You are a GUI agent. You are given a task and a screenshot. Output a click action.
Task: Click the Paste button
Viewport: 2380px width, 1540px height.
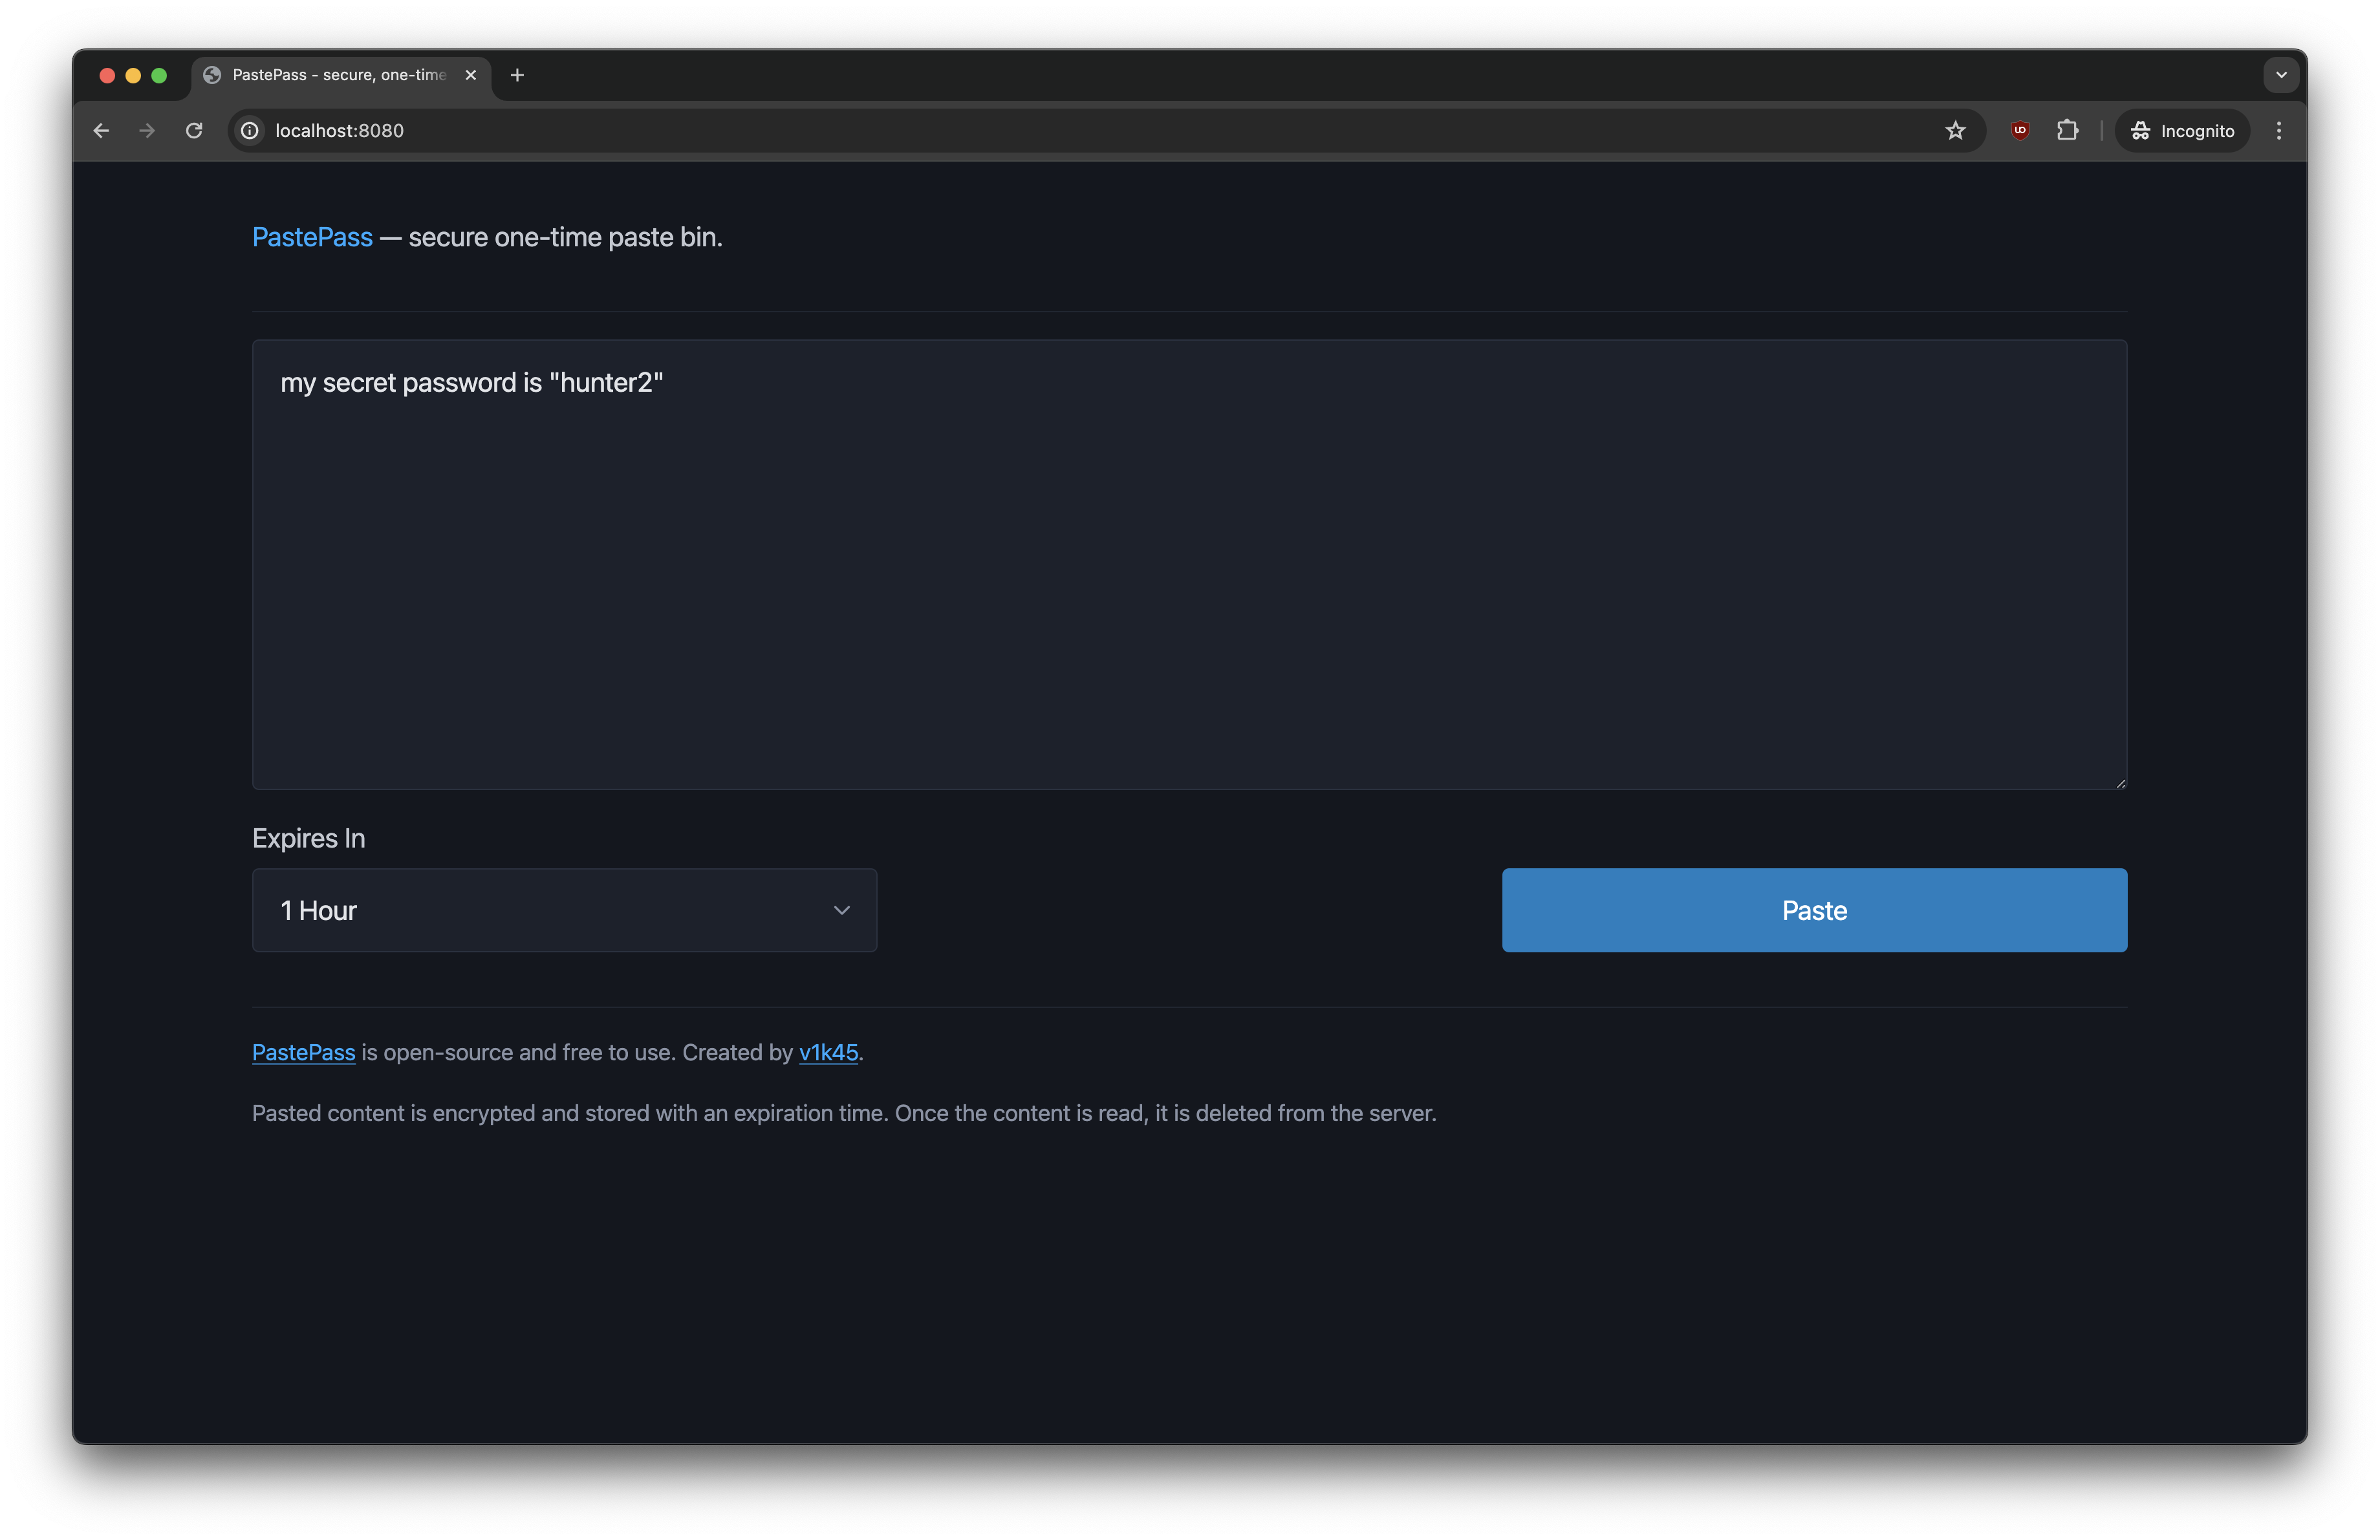click(1814, 910)
